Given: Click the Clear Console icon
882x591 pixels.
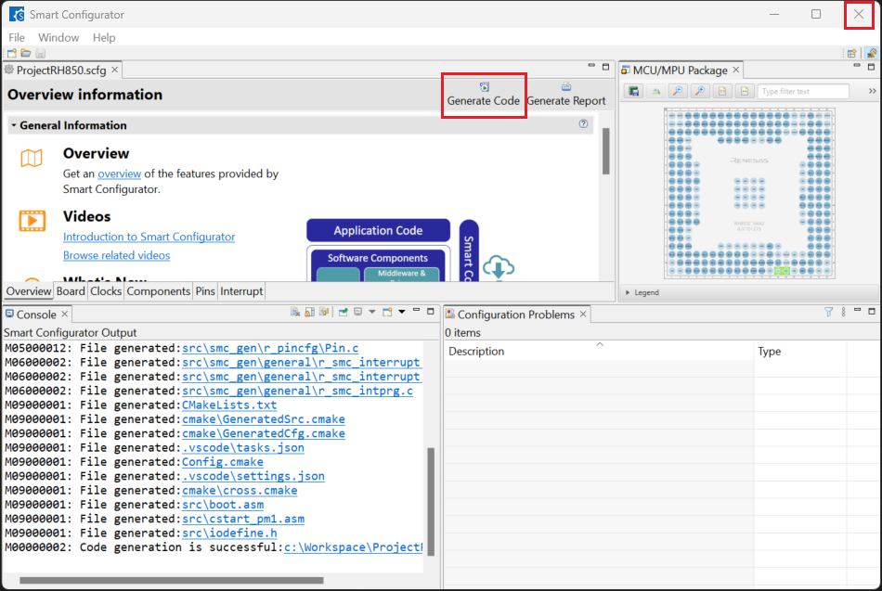Looking at the screenshot, I should tap(294, 312).
